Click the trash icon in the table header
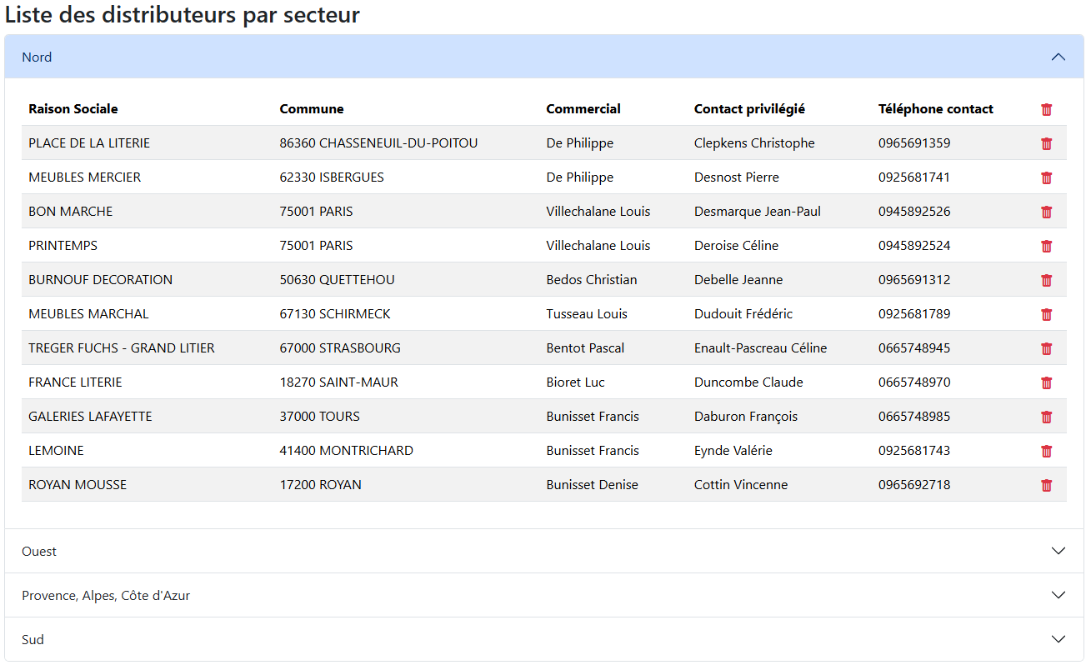 point(1047,109)
